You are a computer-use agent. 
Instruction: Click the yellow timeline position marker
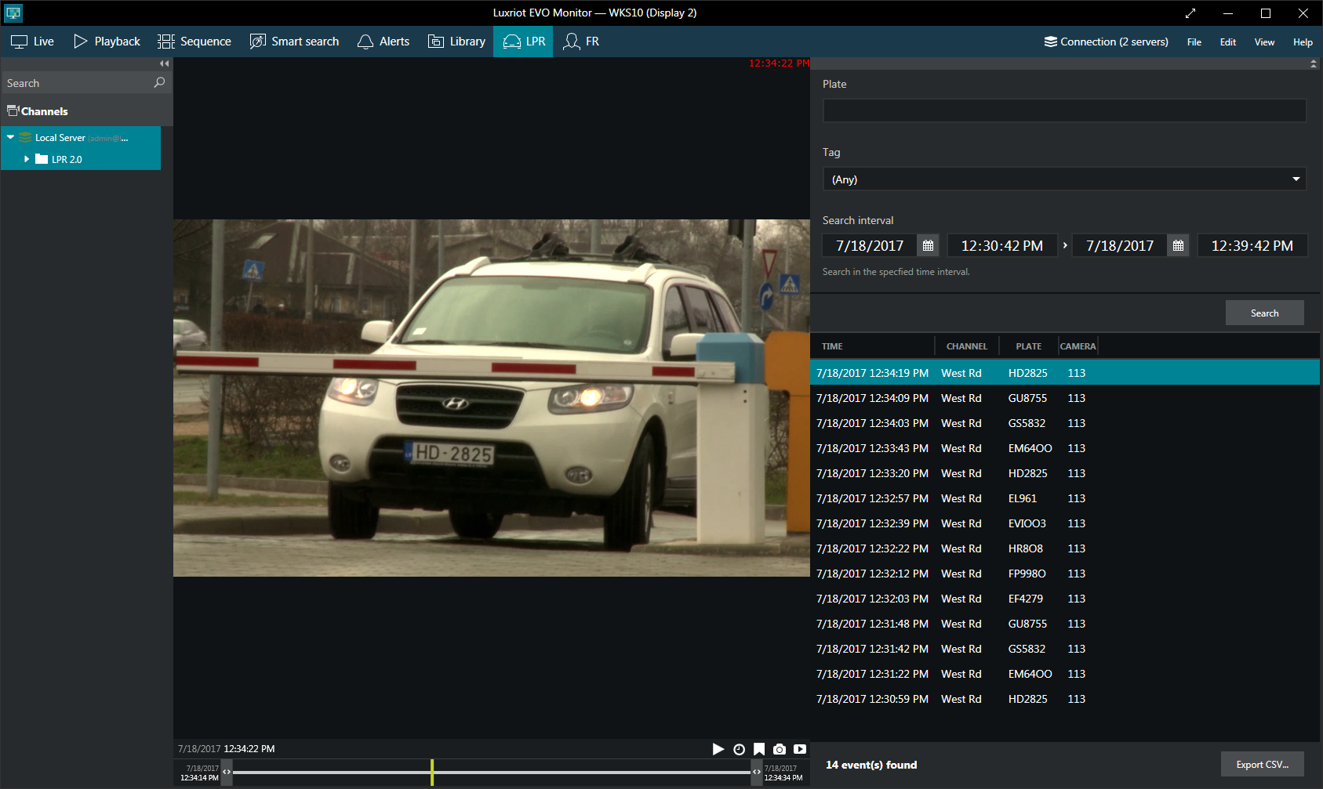[431, 772]
